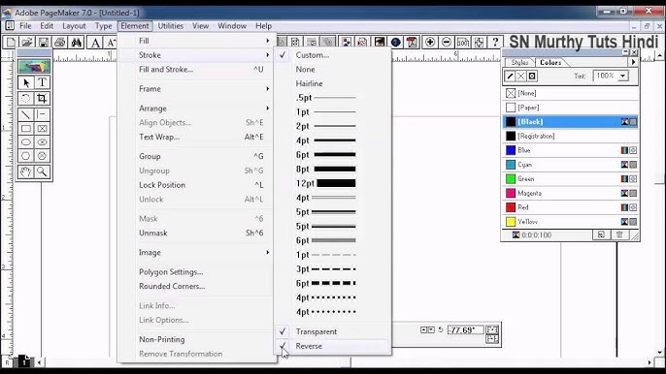
Task: Click the Print toolbar icon
Action: pyautogui.click(x=59, y=42)
